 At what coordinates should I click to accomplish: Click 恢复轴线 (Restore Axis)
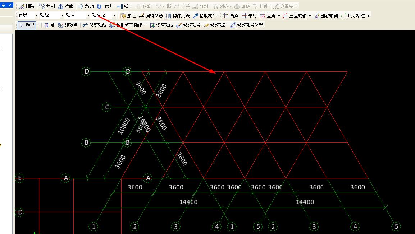click(161, 25)
